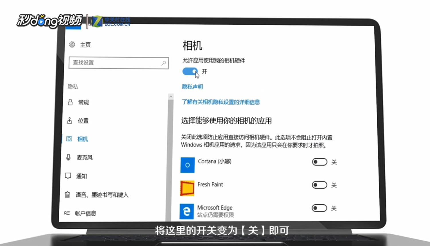Click the Cortana (小娜) label text

click(x=215, y=162)
